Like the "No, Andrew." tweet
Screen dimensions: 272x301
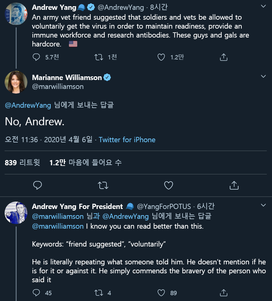(168, 185)
